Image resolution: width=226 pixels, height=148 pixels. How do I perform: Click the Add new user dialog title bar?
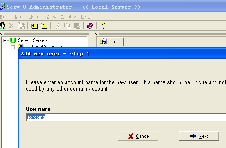[122, 54]
